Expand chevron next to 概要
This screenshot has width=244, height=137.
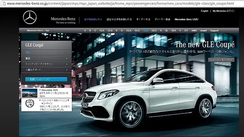[x=67, y=58]
